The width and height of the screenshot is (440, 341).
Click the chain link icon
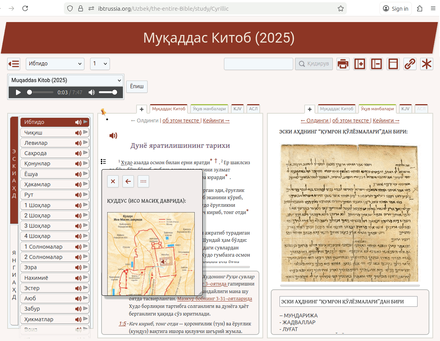pyautogui.click(x=410, y=64)
